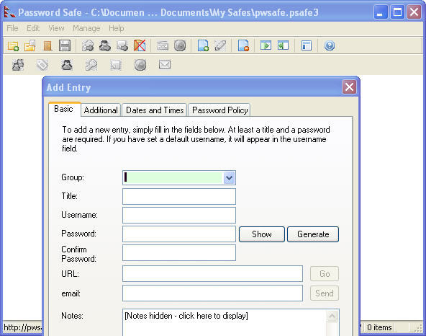426x336 pixels.
Task: Add new entry toolbar icon
Action: (203, 45)
